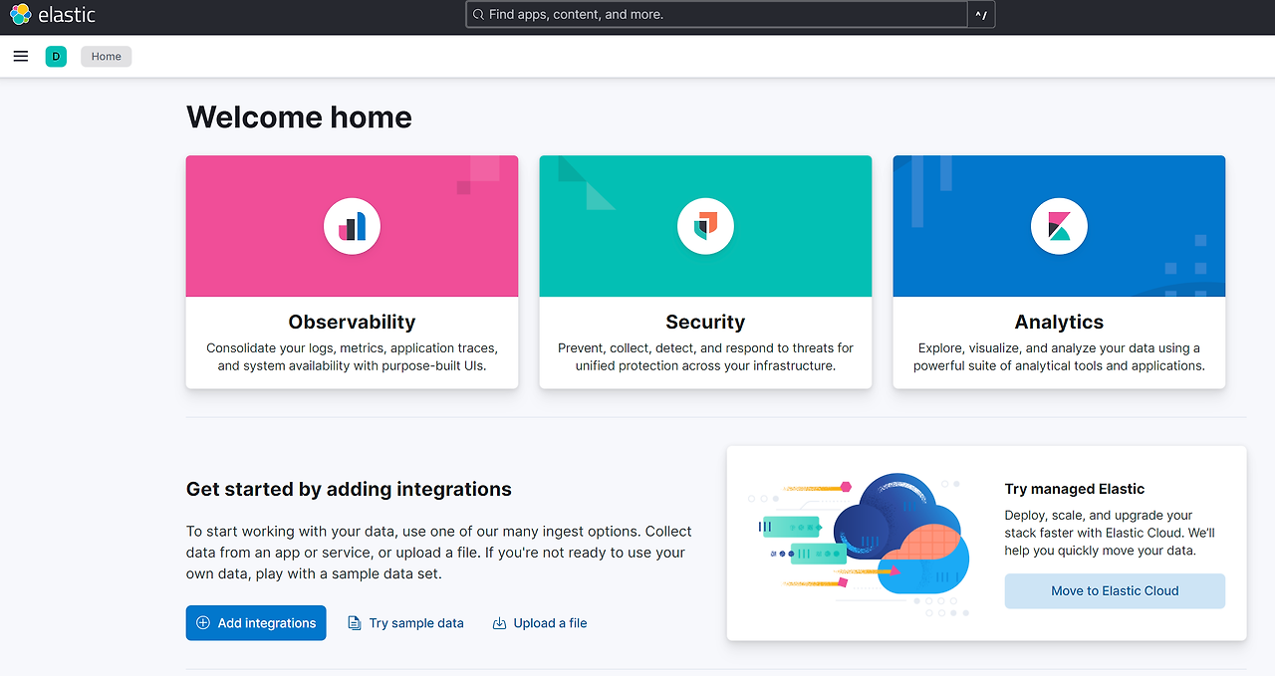Click the keyboard shortcut hint in search bar
1275x676 pixels.
(x=981, y=15)
